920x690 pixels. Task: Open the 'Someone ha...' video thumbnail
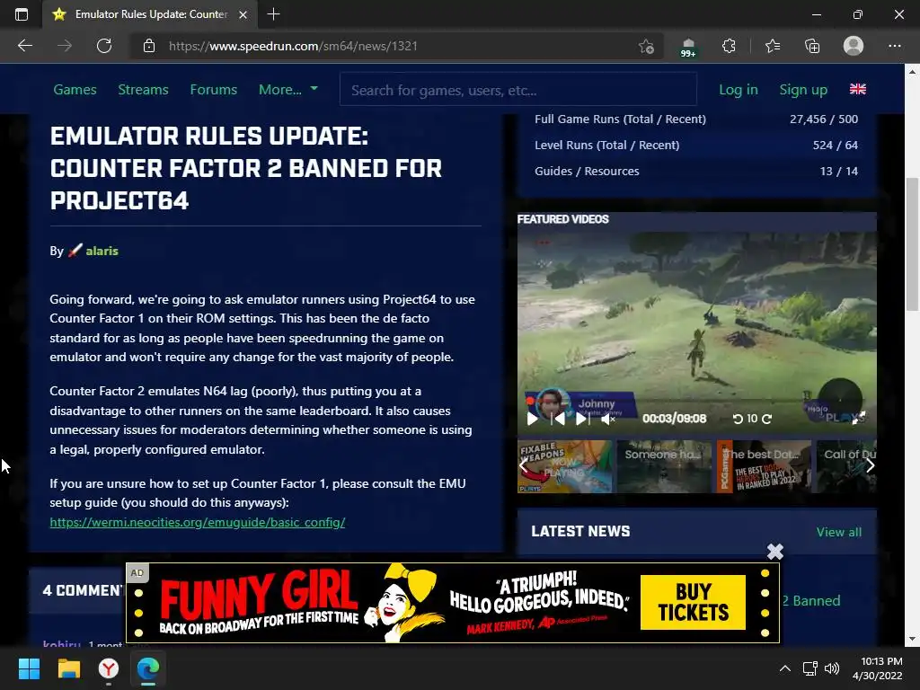(x=664, y=466)
